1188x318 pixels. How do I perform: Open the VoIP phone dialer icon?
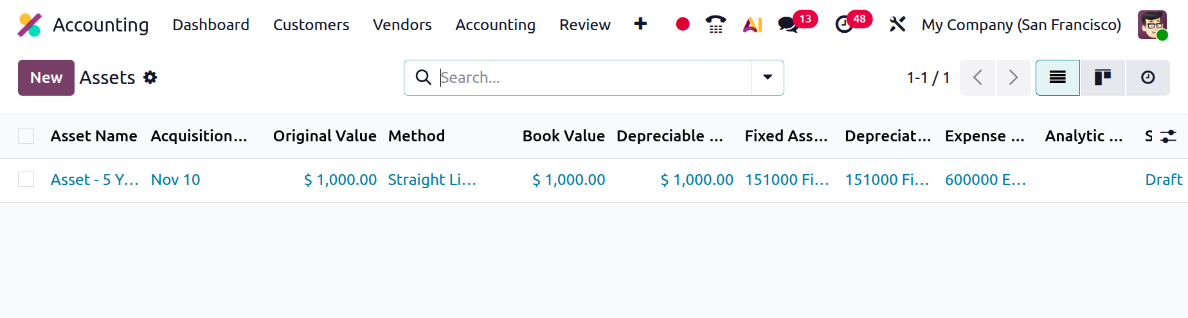click(715, 24)
